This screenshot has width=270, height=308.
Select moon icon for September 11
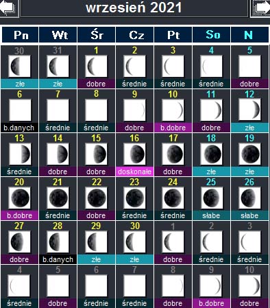[211, 110]
